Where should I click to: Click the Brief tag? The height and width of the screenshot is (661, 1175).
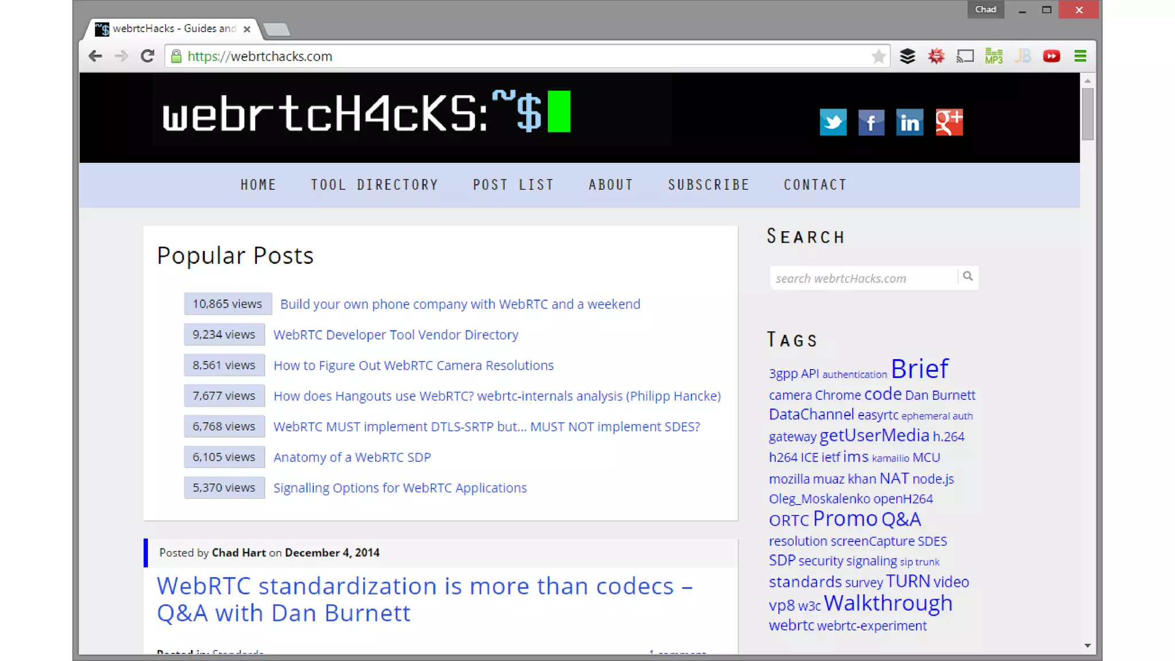(920, 368)
